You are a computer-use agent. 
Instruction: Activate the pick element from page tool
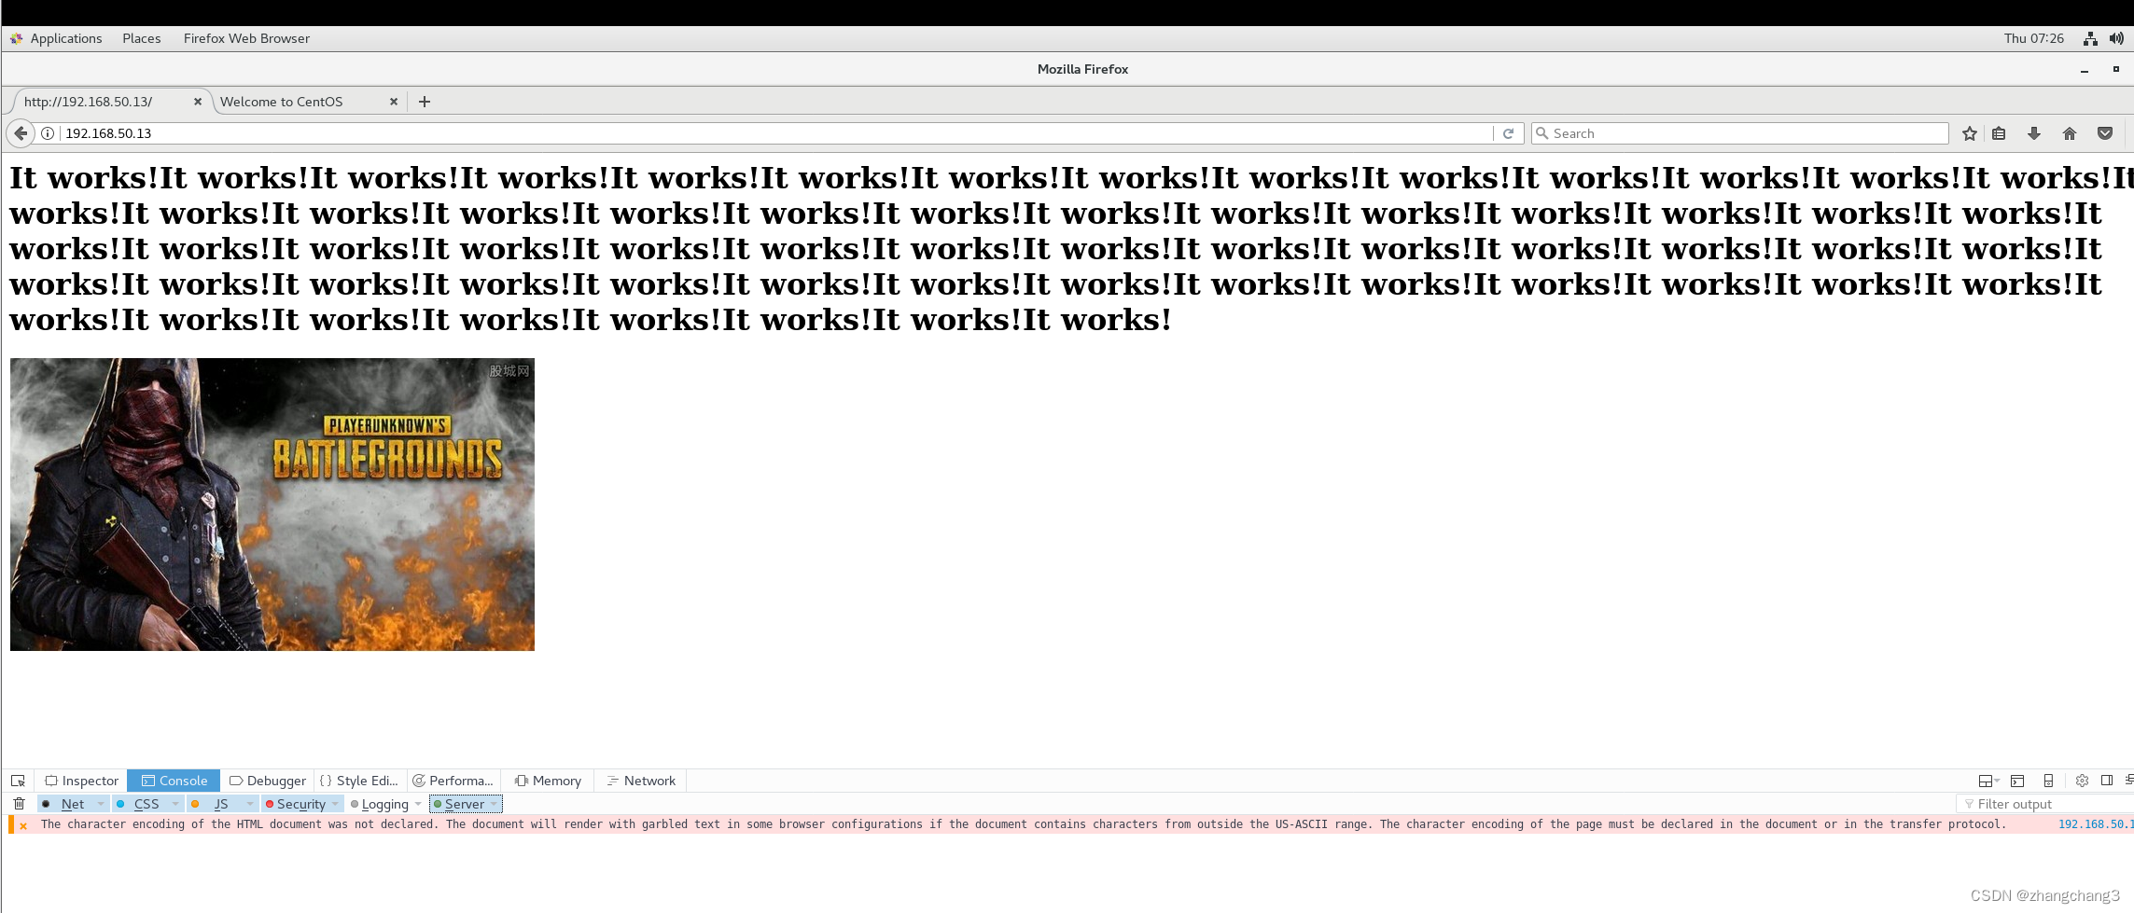click(x=18, y=781)
